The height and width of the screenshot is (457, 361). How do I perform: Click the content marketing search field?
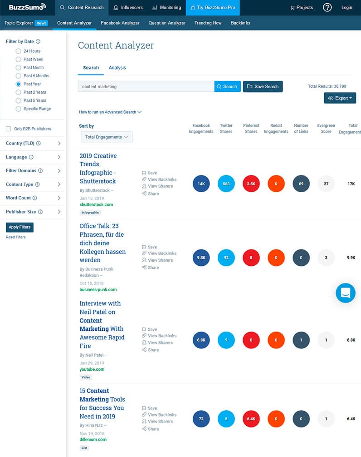(x=146, y=86)
